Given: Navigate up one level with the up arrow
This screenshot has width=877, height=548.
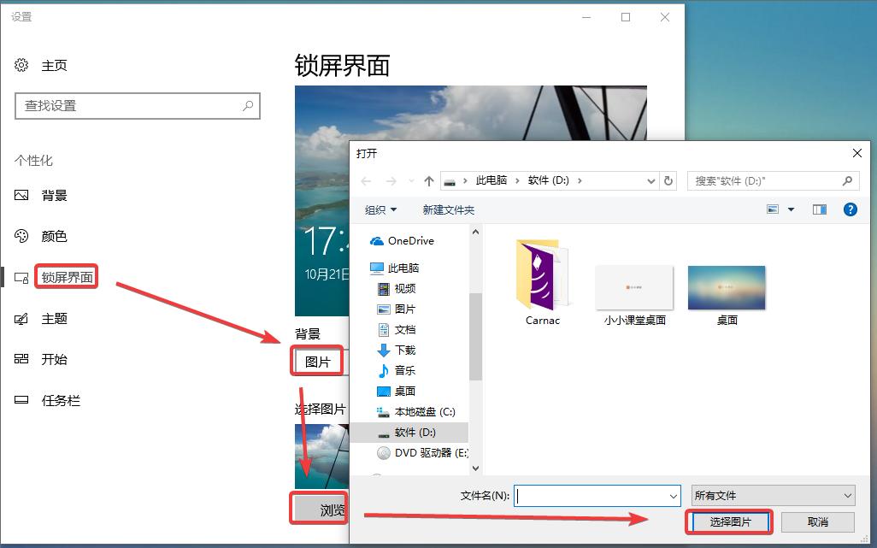Looking at the screenshot, I should 429,180.
